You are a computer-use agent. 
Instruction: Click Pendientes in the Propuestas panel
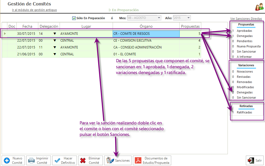tap(244, 41)
